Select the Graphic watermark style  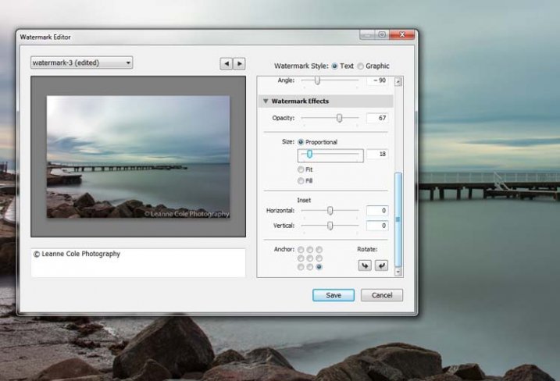(360, 66)
